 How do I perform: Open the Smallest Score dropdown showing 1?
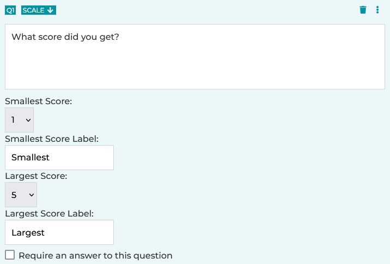pyautogui.click(x=20, y=120)
